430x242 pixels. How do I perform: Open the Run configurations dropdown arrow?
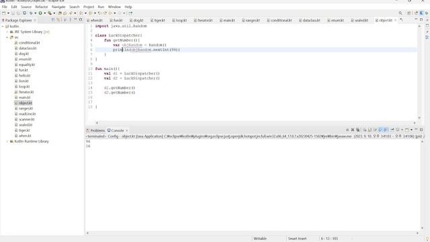coord(45,13)
